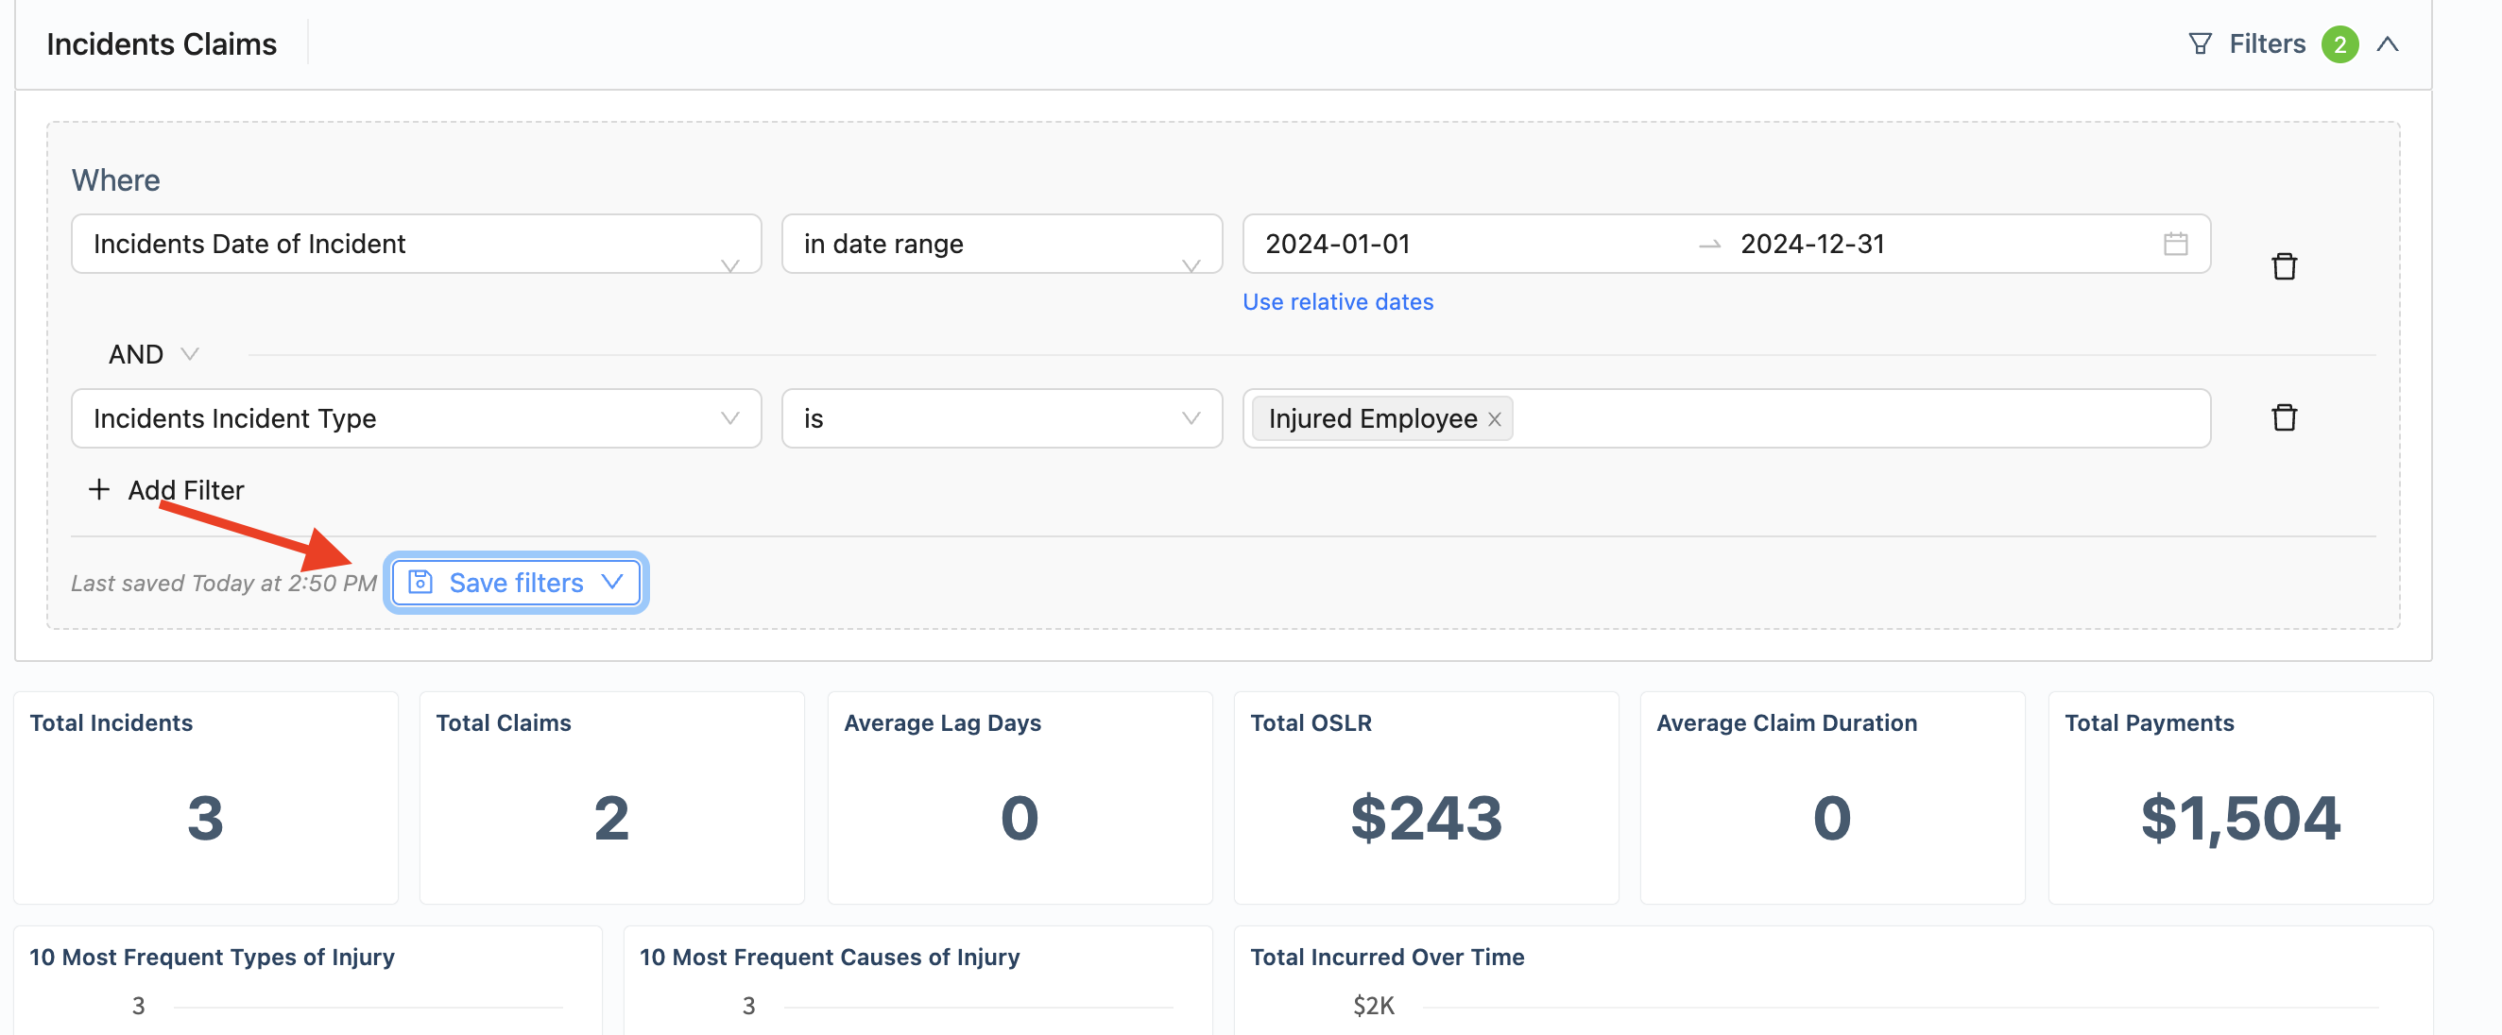Click the 10 Most Frequent Types of Injury title
Viewport: 2502px width, 1035px height.
(212, 957)
